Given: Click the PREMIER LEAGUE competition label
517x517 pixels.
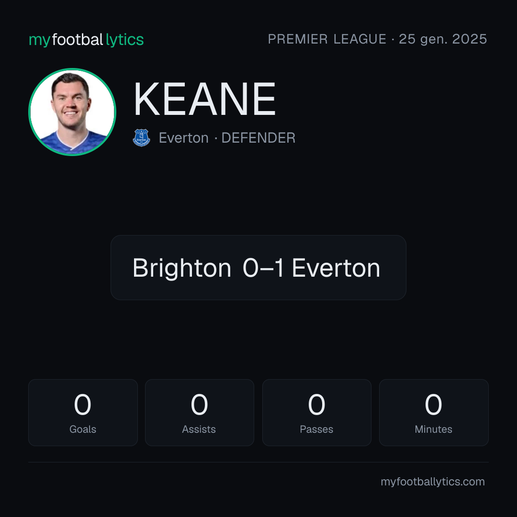Looking at the screenshot, I should [327, 39].
